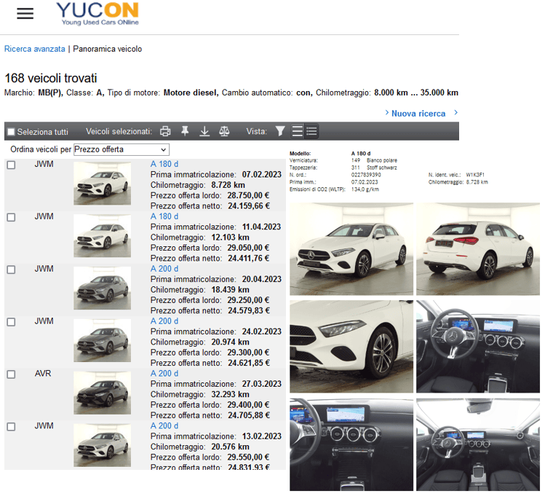Open the headlight and wheel close-up photo
This screenshot has height=499, width=545.
(x=351, y=347)
